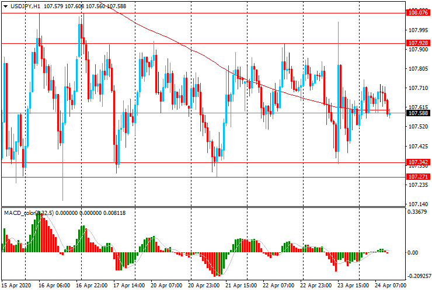
Task: Click the 24 Apr 07:00 time label
Action: [391, 285]
